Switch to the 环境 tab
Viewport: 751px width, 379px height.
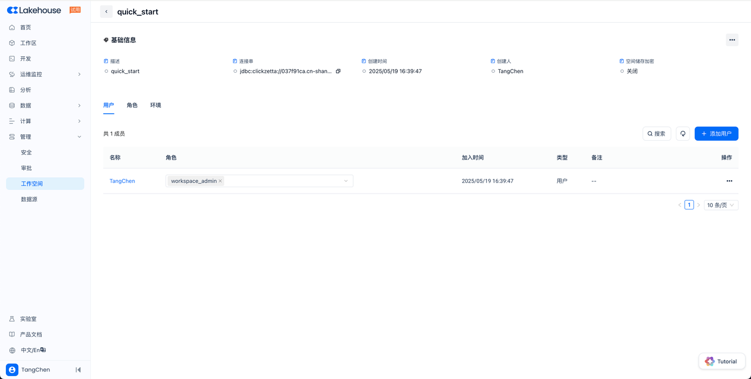[155, 105]
